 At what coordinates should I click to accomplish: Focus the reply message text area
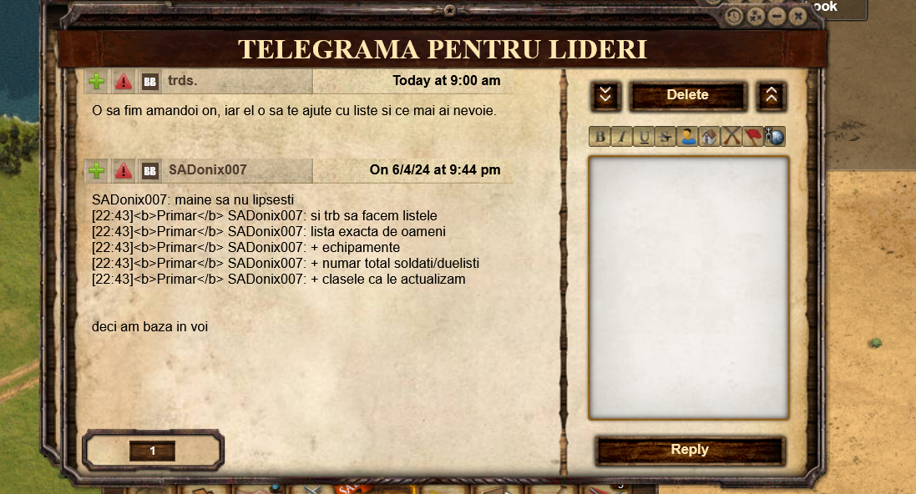[x=689, y=288]
